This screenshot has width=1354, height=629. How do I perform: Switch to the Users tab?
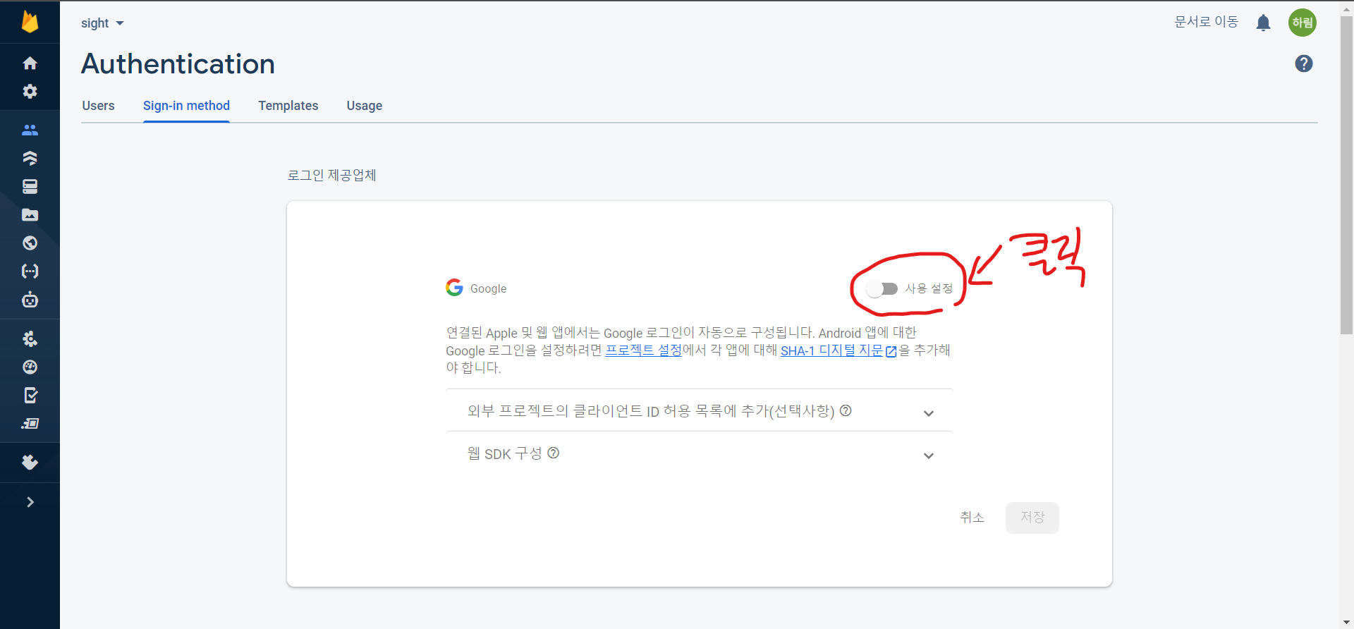pos(98,106)
